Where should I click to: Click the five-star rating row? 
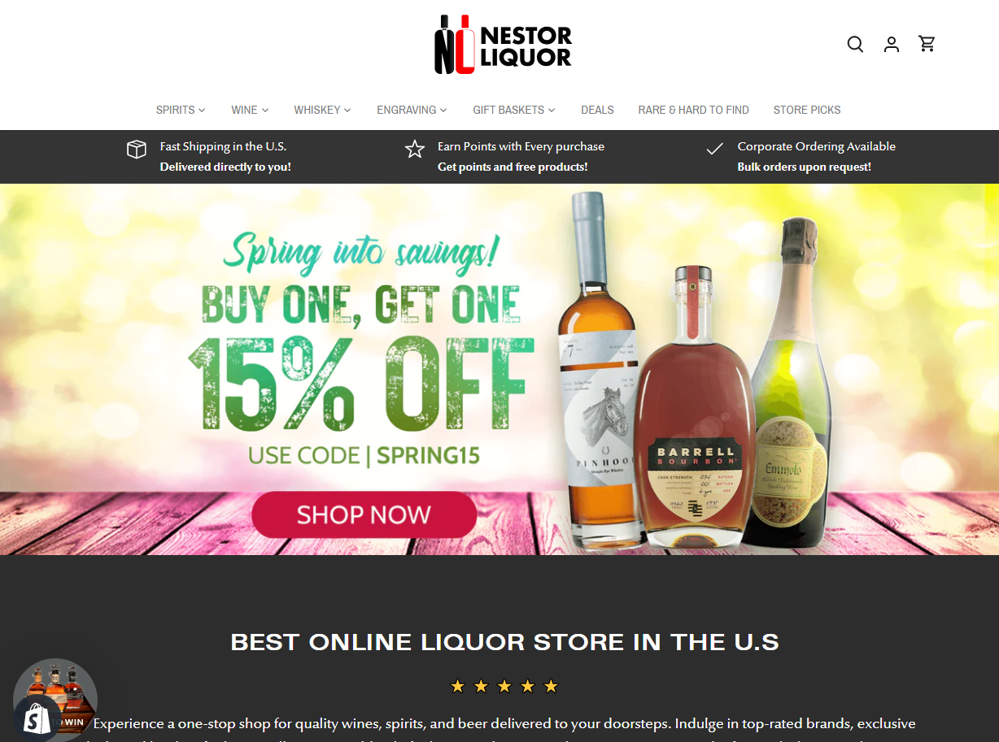click(504, 687)
